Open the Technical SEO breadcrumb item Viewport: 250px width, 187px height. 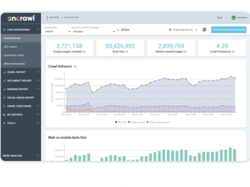click(x=71, y=17)
